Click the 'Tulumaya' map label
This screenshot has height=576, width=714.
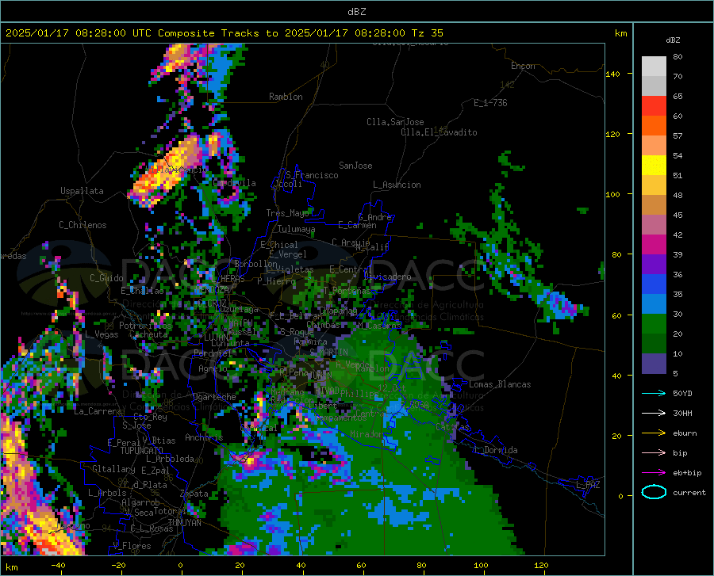(297, 229)
